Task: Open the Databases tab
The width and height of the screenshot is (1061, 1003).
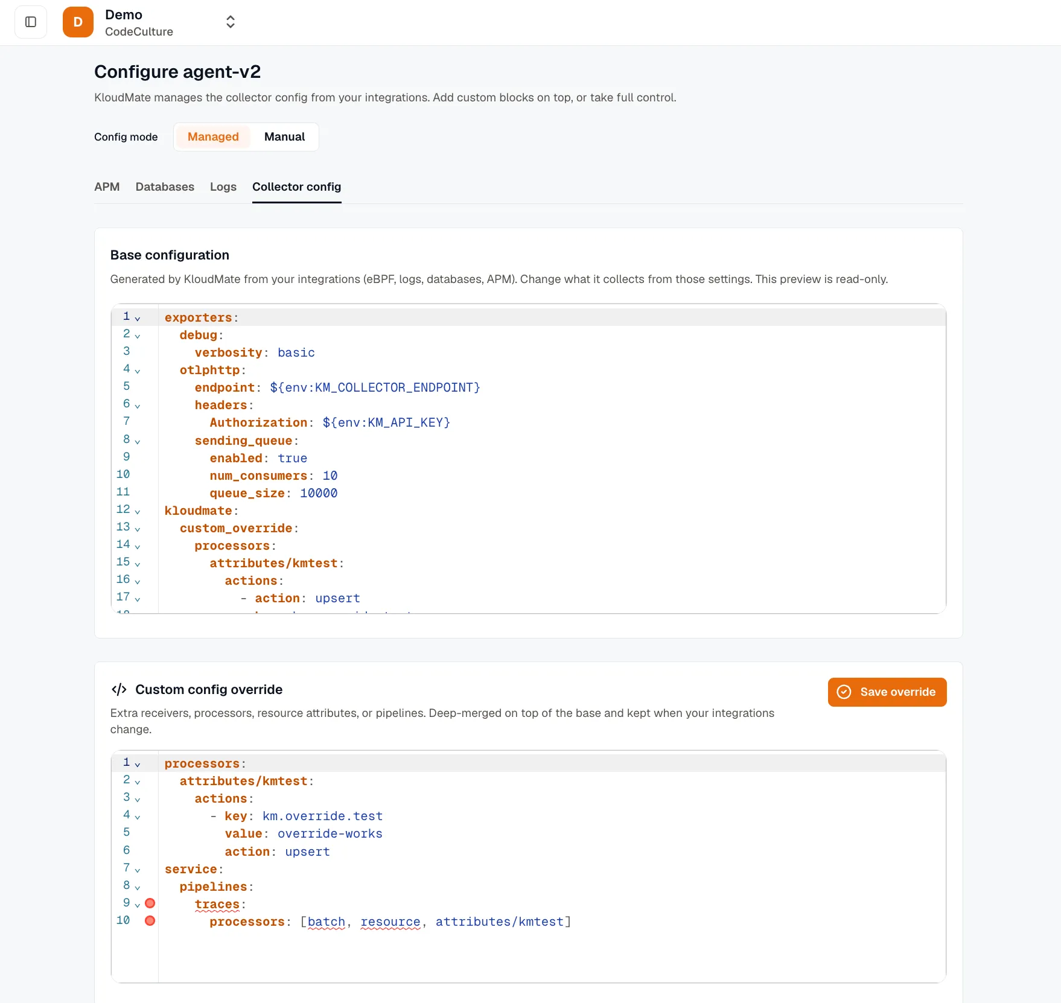Action: point(165,187)
